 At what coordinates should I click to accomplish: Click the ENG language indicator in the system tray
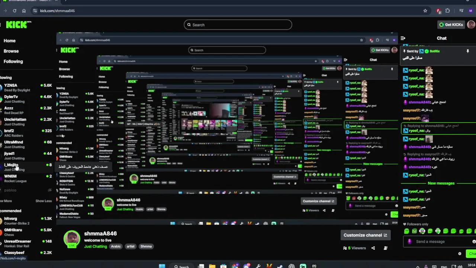click(x=444, y=267)
